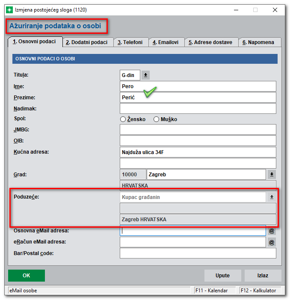Open the Telefoni tab
This screenshot has height=300, width=290.
(x=131, y=42)
